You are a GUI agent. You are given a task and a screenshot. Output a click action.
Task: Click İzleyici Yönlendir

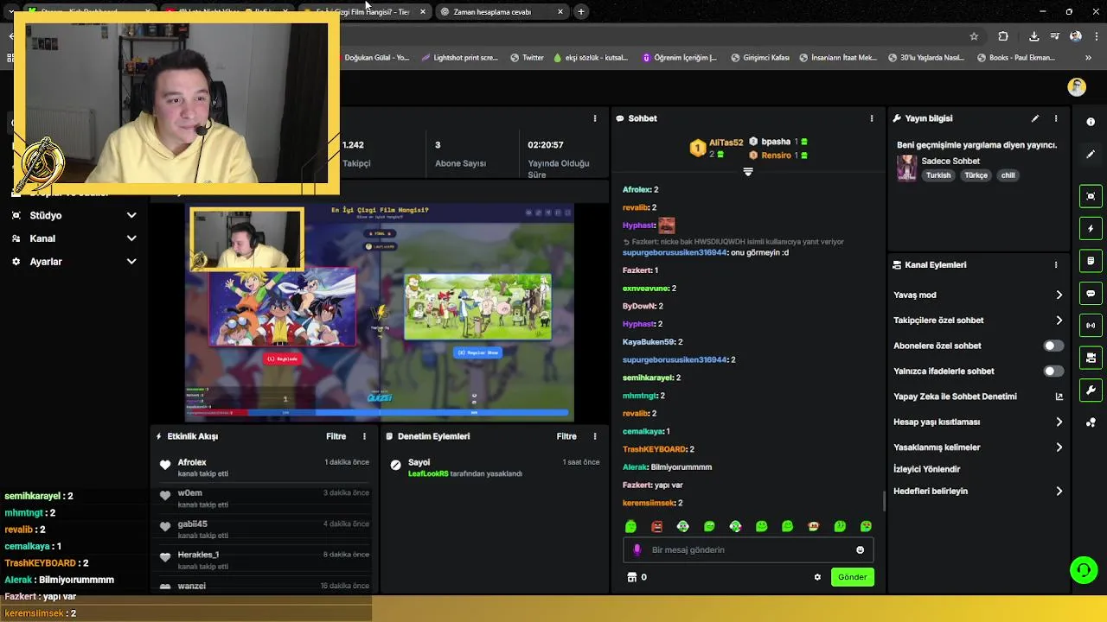pyautogui.click(x=926, y=469)
